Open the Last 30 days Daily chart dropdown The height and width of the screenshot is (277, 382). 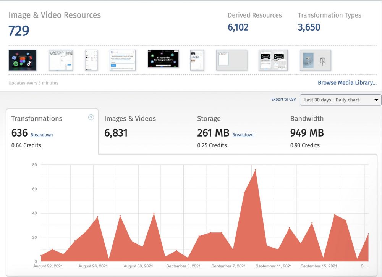pos(340,100)
